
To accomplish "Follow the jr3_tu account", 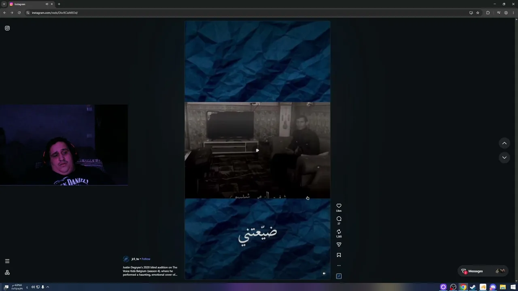I will tap(146, 259).
